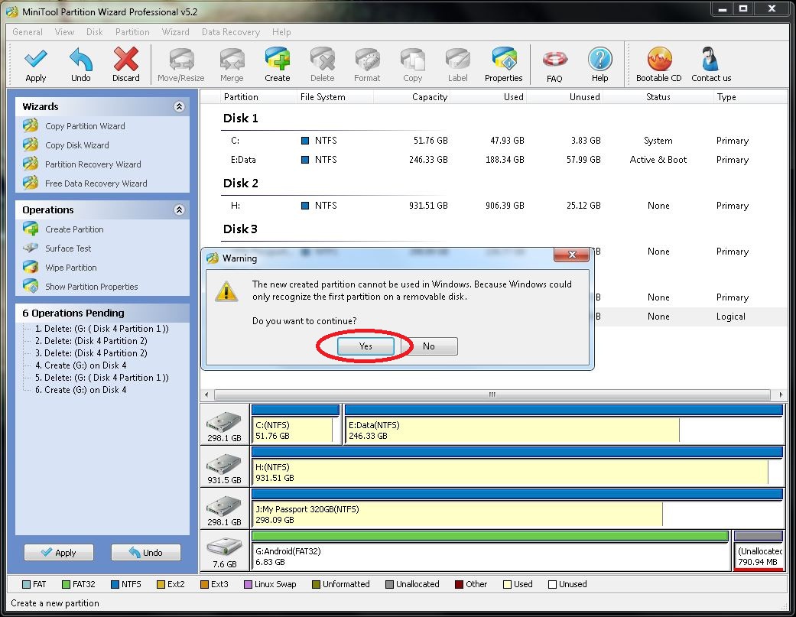Launch Copy Partition Wizard from sidebar
796x617 pixels.
click(85, 126)
